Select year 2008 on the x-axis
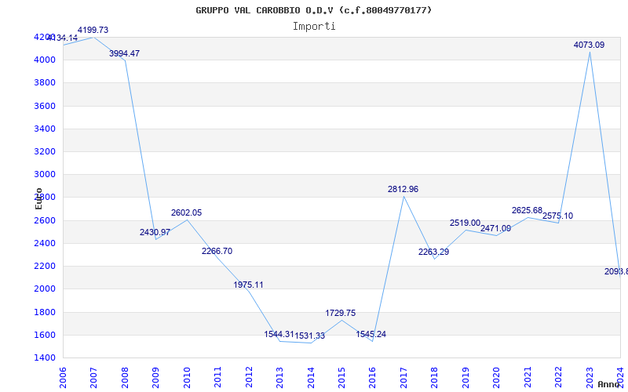 coord(125,378)
